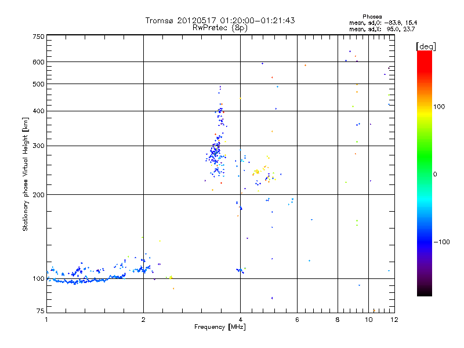Click the colorbar label '0'
464x348 pixels.
pos(435,175)
